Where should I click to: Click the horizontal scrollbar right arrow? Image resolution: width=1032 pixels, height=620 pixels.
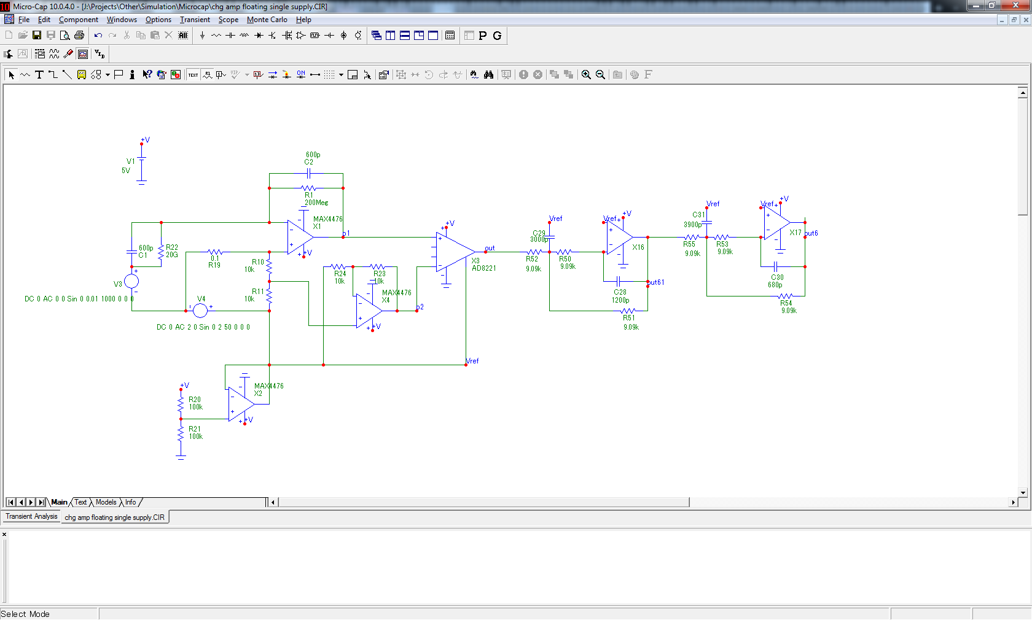1013,502
